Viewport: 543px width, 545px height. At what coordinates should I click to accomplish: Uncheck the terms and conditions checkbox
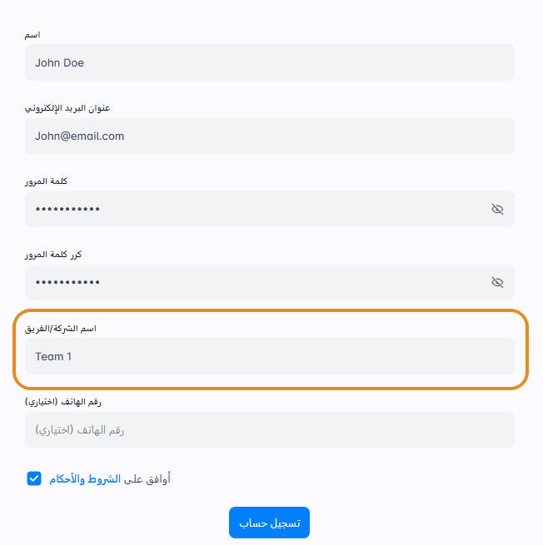point(34,478)
